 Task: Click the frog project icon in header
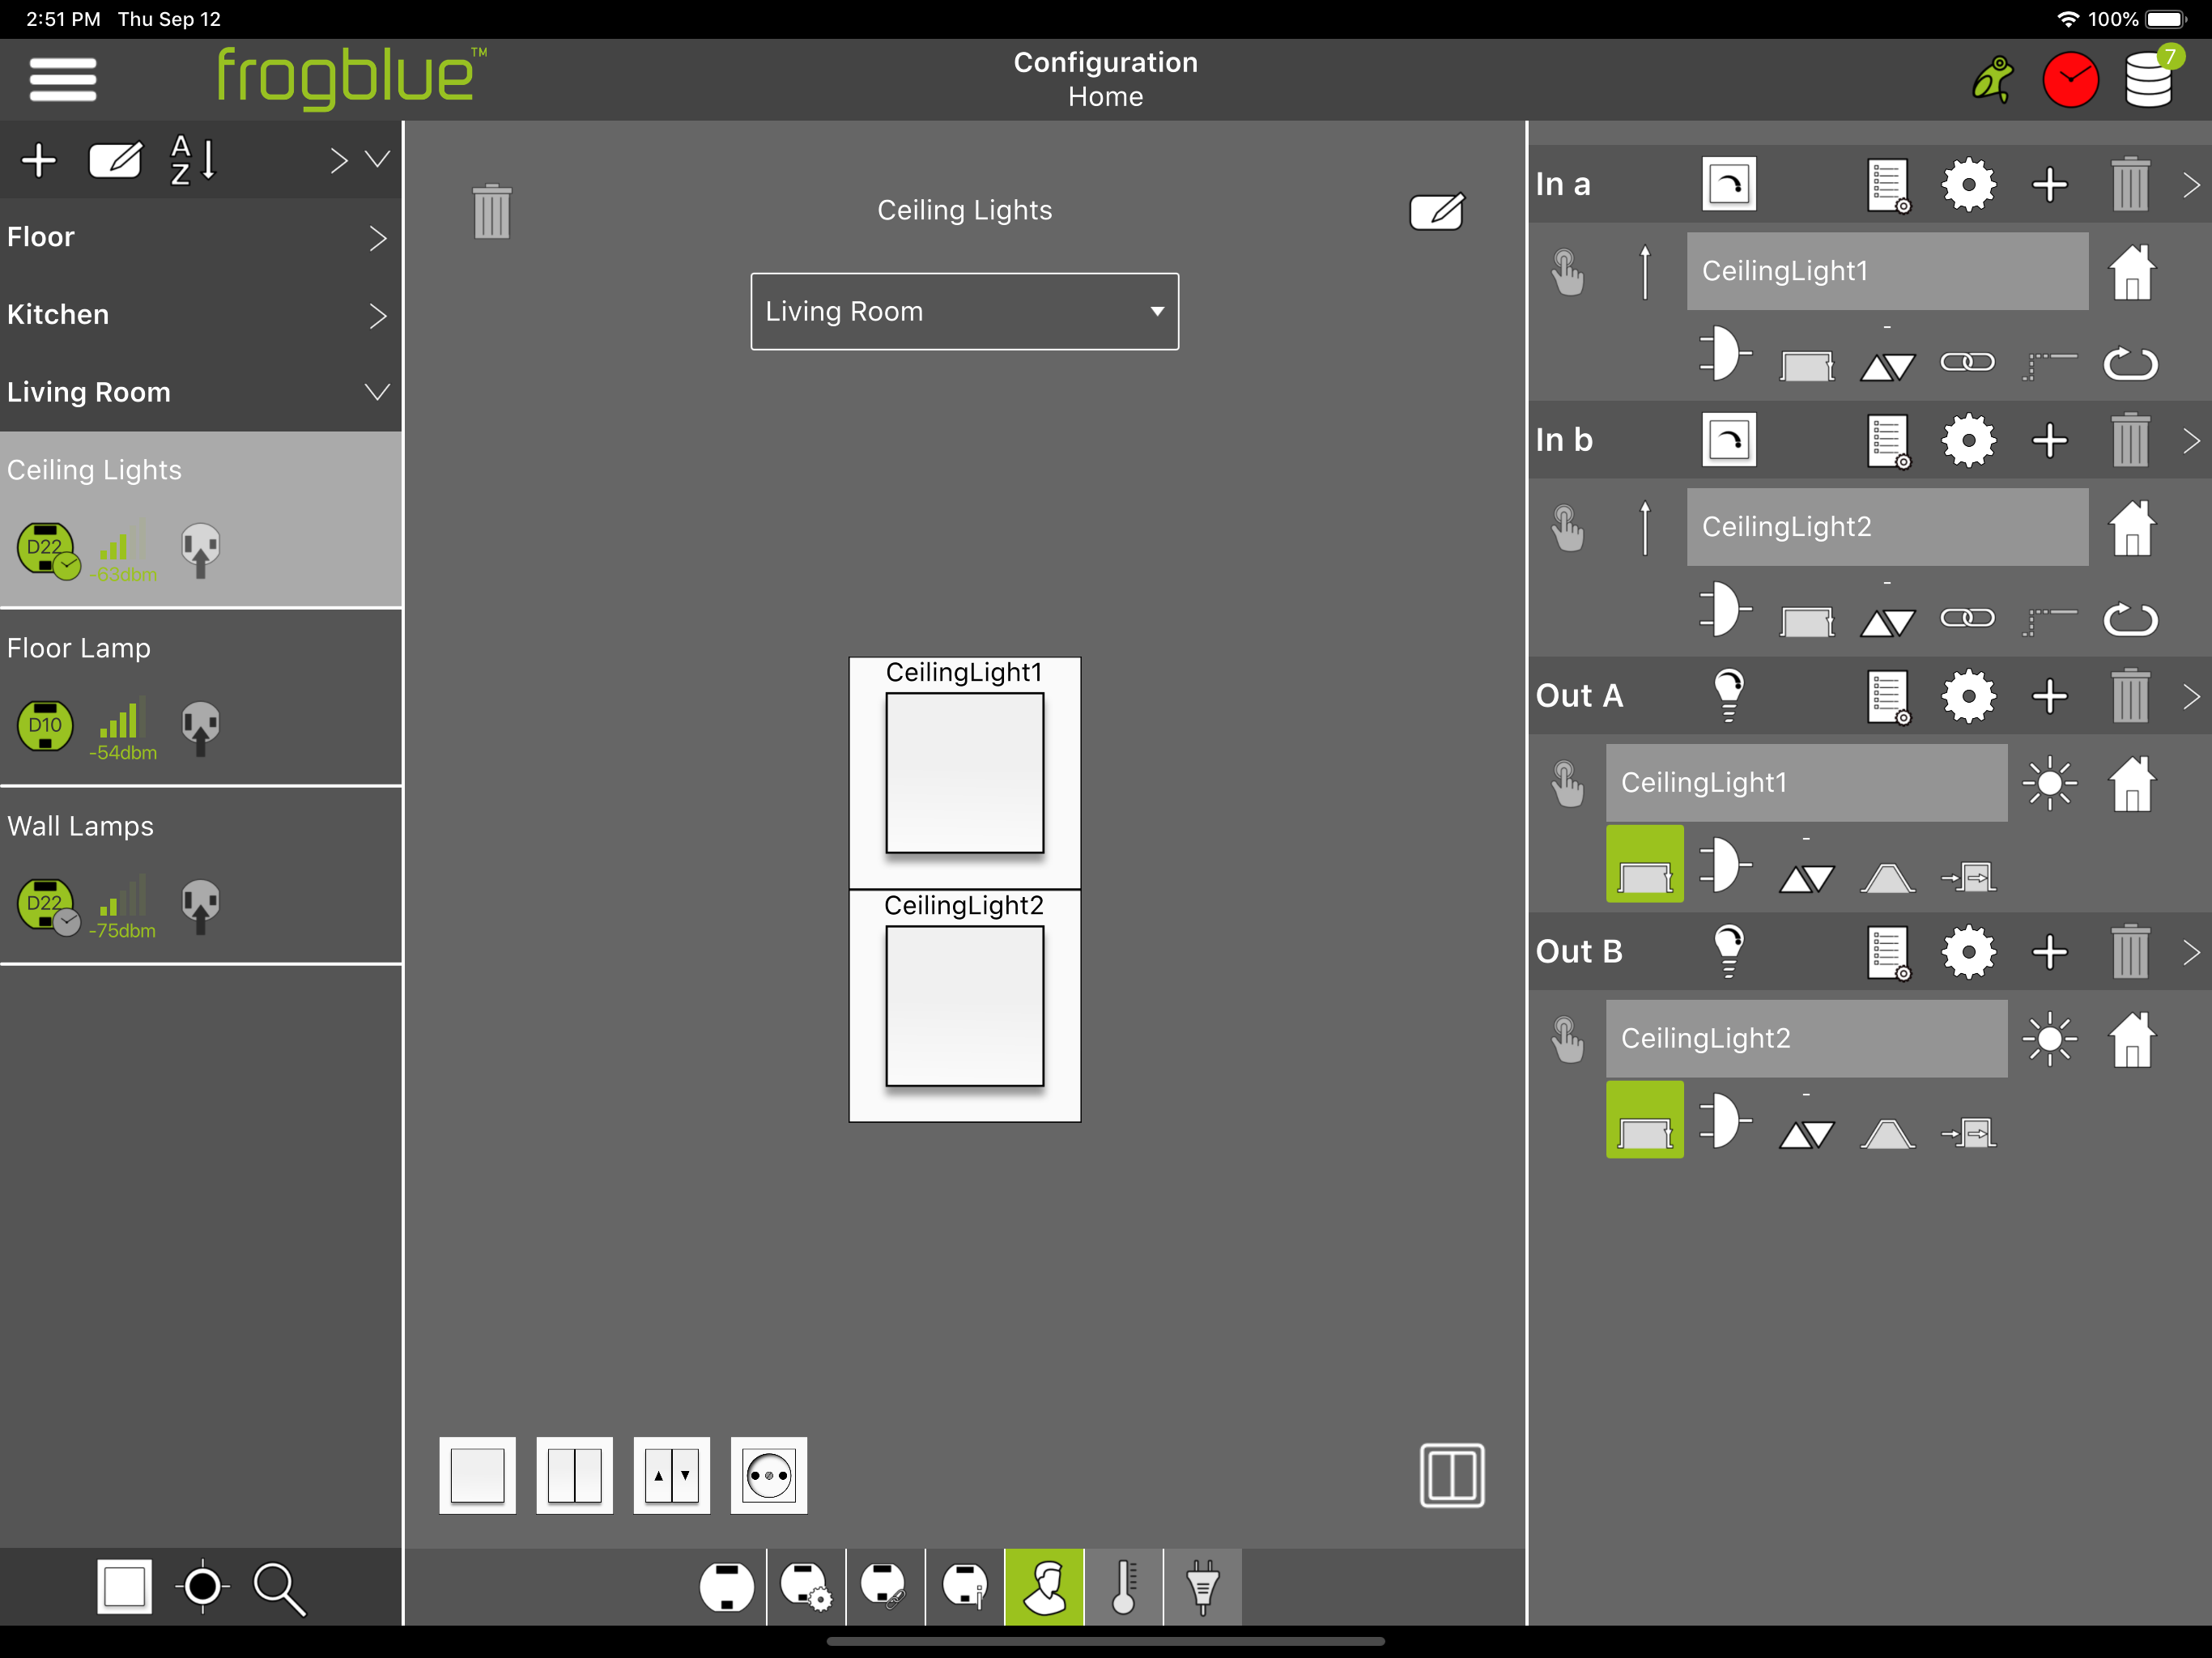1992,80
